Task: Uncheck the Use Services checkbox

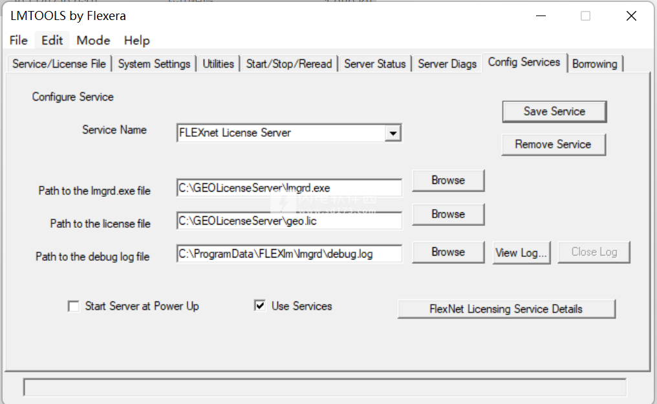Action: (260, 306)
